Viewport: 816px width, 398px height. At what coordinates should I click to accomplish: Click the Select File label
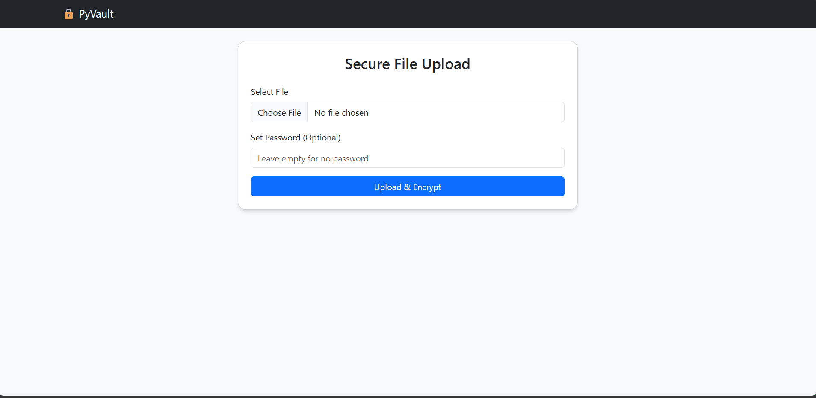click(269, 92)
